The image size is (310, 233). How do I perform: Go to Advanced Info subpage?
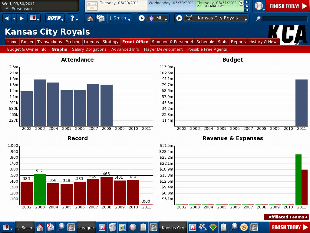click(125, 49)
